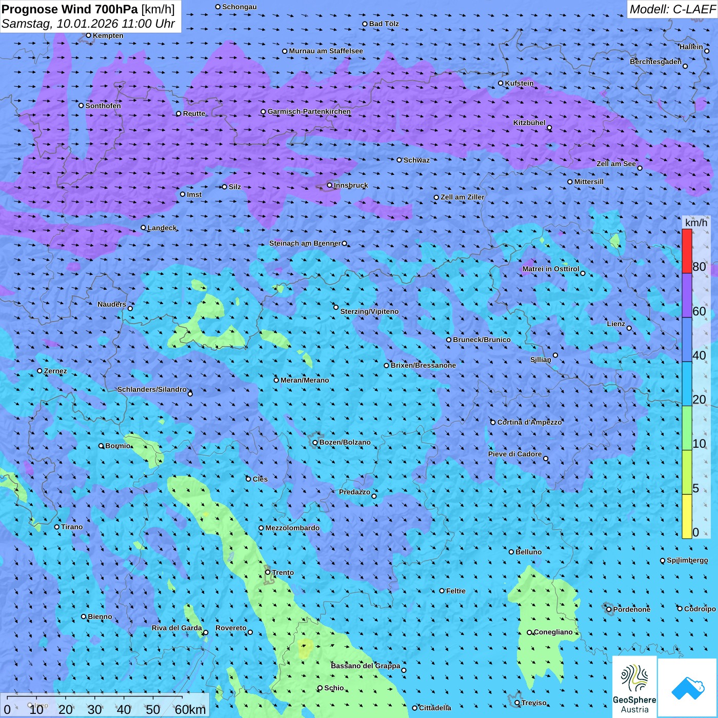Click the Feltre label
This screenshot has height=718, width=718.
pyautogui.click(x=455, y=591)
